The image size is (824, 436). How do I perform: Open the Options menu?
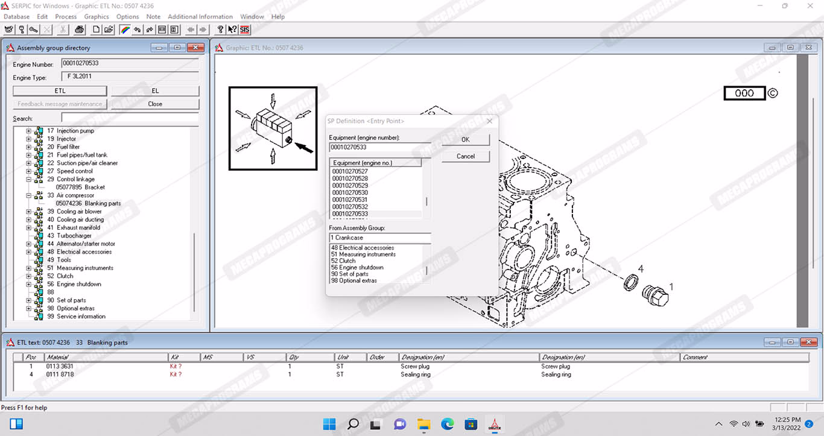[x=127, y=17]
